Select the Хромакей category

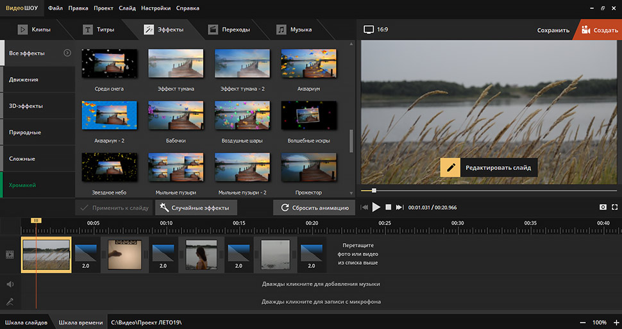point(38,185)
